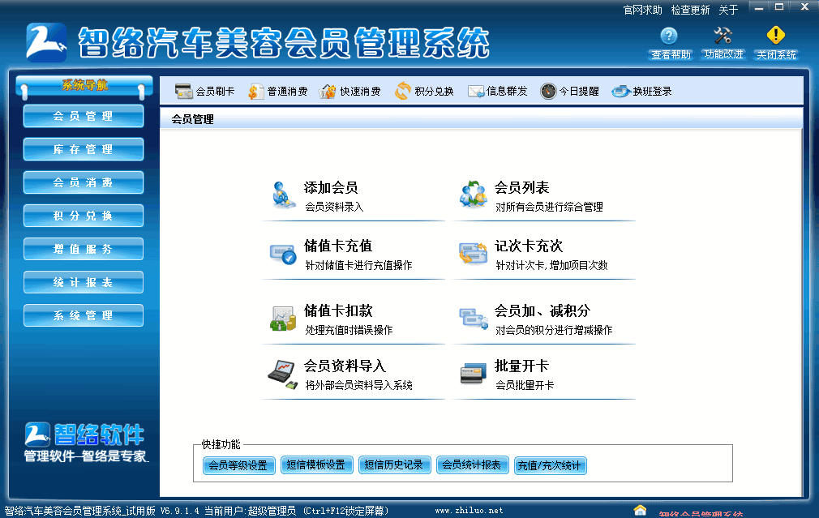Click the home icon in status bar
This screenshot has width=819, height=518.
pyautogui.click(x=641, y=511)
